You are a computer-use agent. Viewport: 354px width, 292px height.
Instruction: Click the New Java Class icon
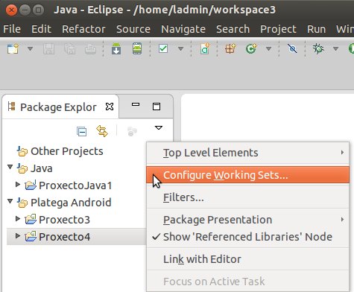[x=251, y=48]
